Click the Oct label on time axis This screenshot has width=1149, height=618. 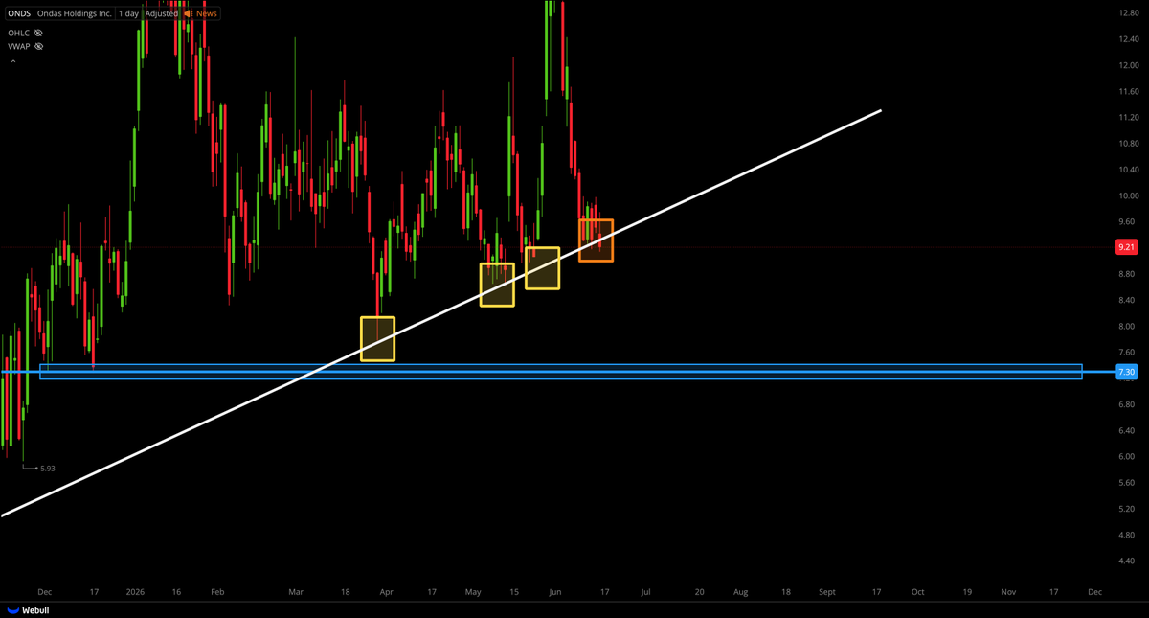pyautogui.click(x=917, y=592)
